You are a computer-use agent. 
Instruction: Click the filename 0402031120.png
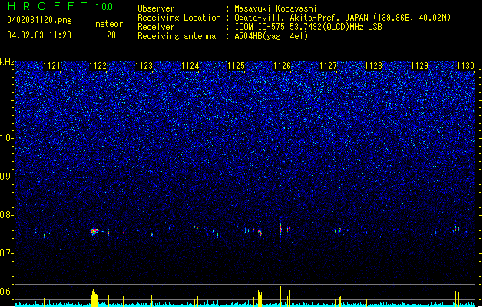tap(39, 20)
